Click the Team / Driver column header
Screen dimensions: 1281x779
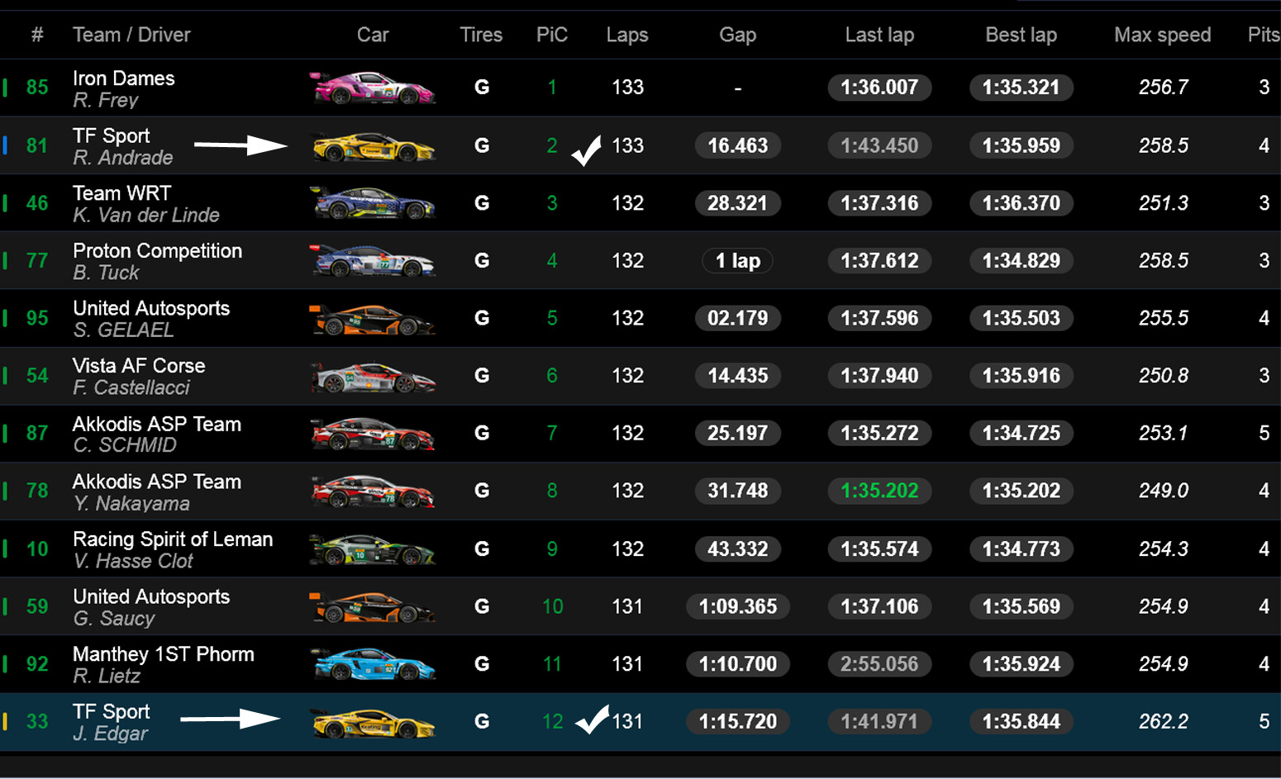[x=131, y=35]
